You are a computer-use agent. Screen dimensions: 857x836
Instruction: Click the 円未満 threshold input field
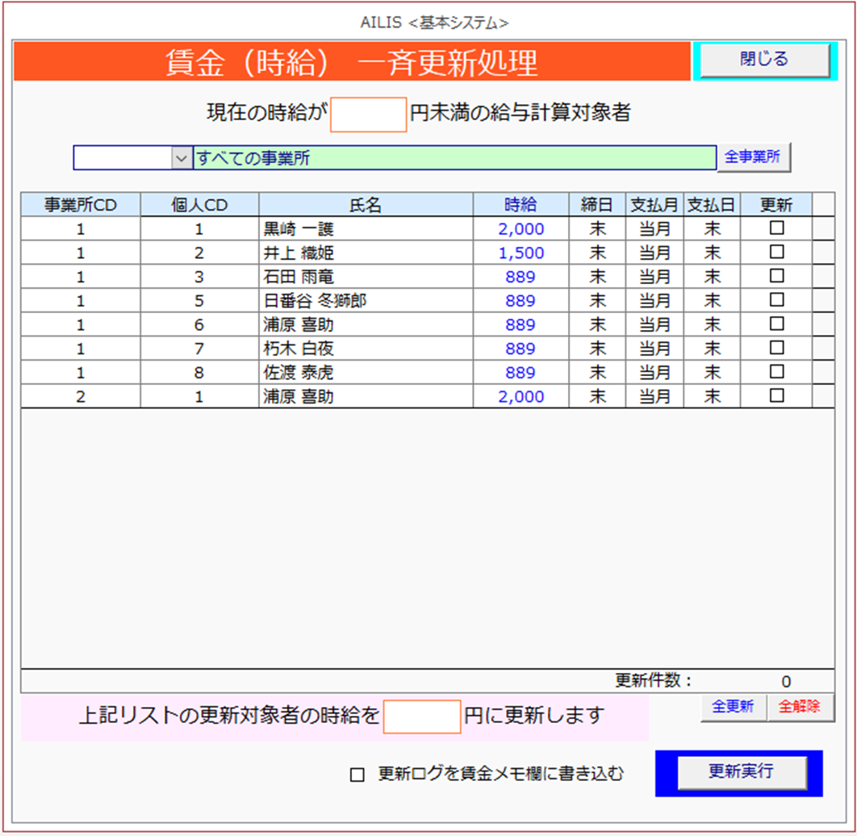368,115
